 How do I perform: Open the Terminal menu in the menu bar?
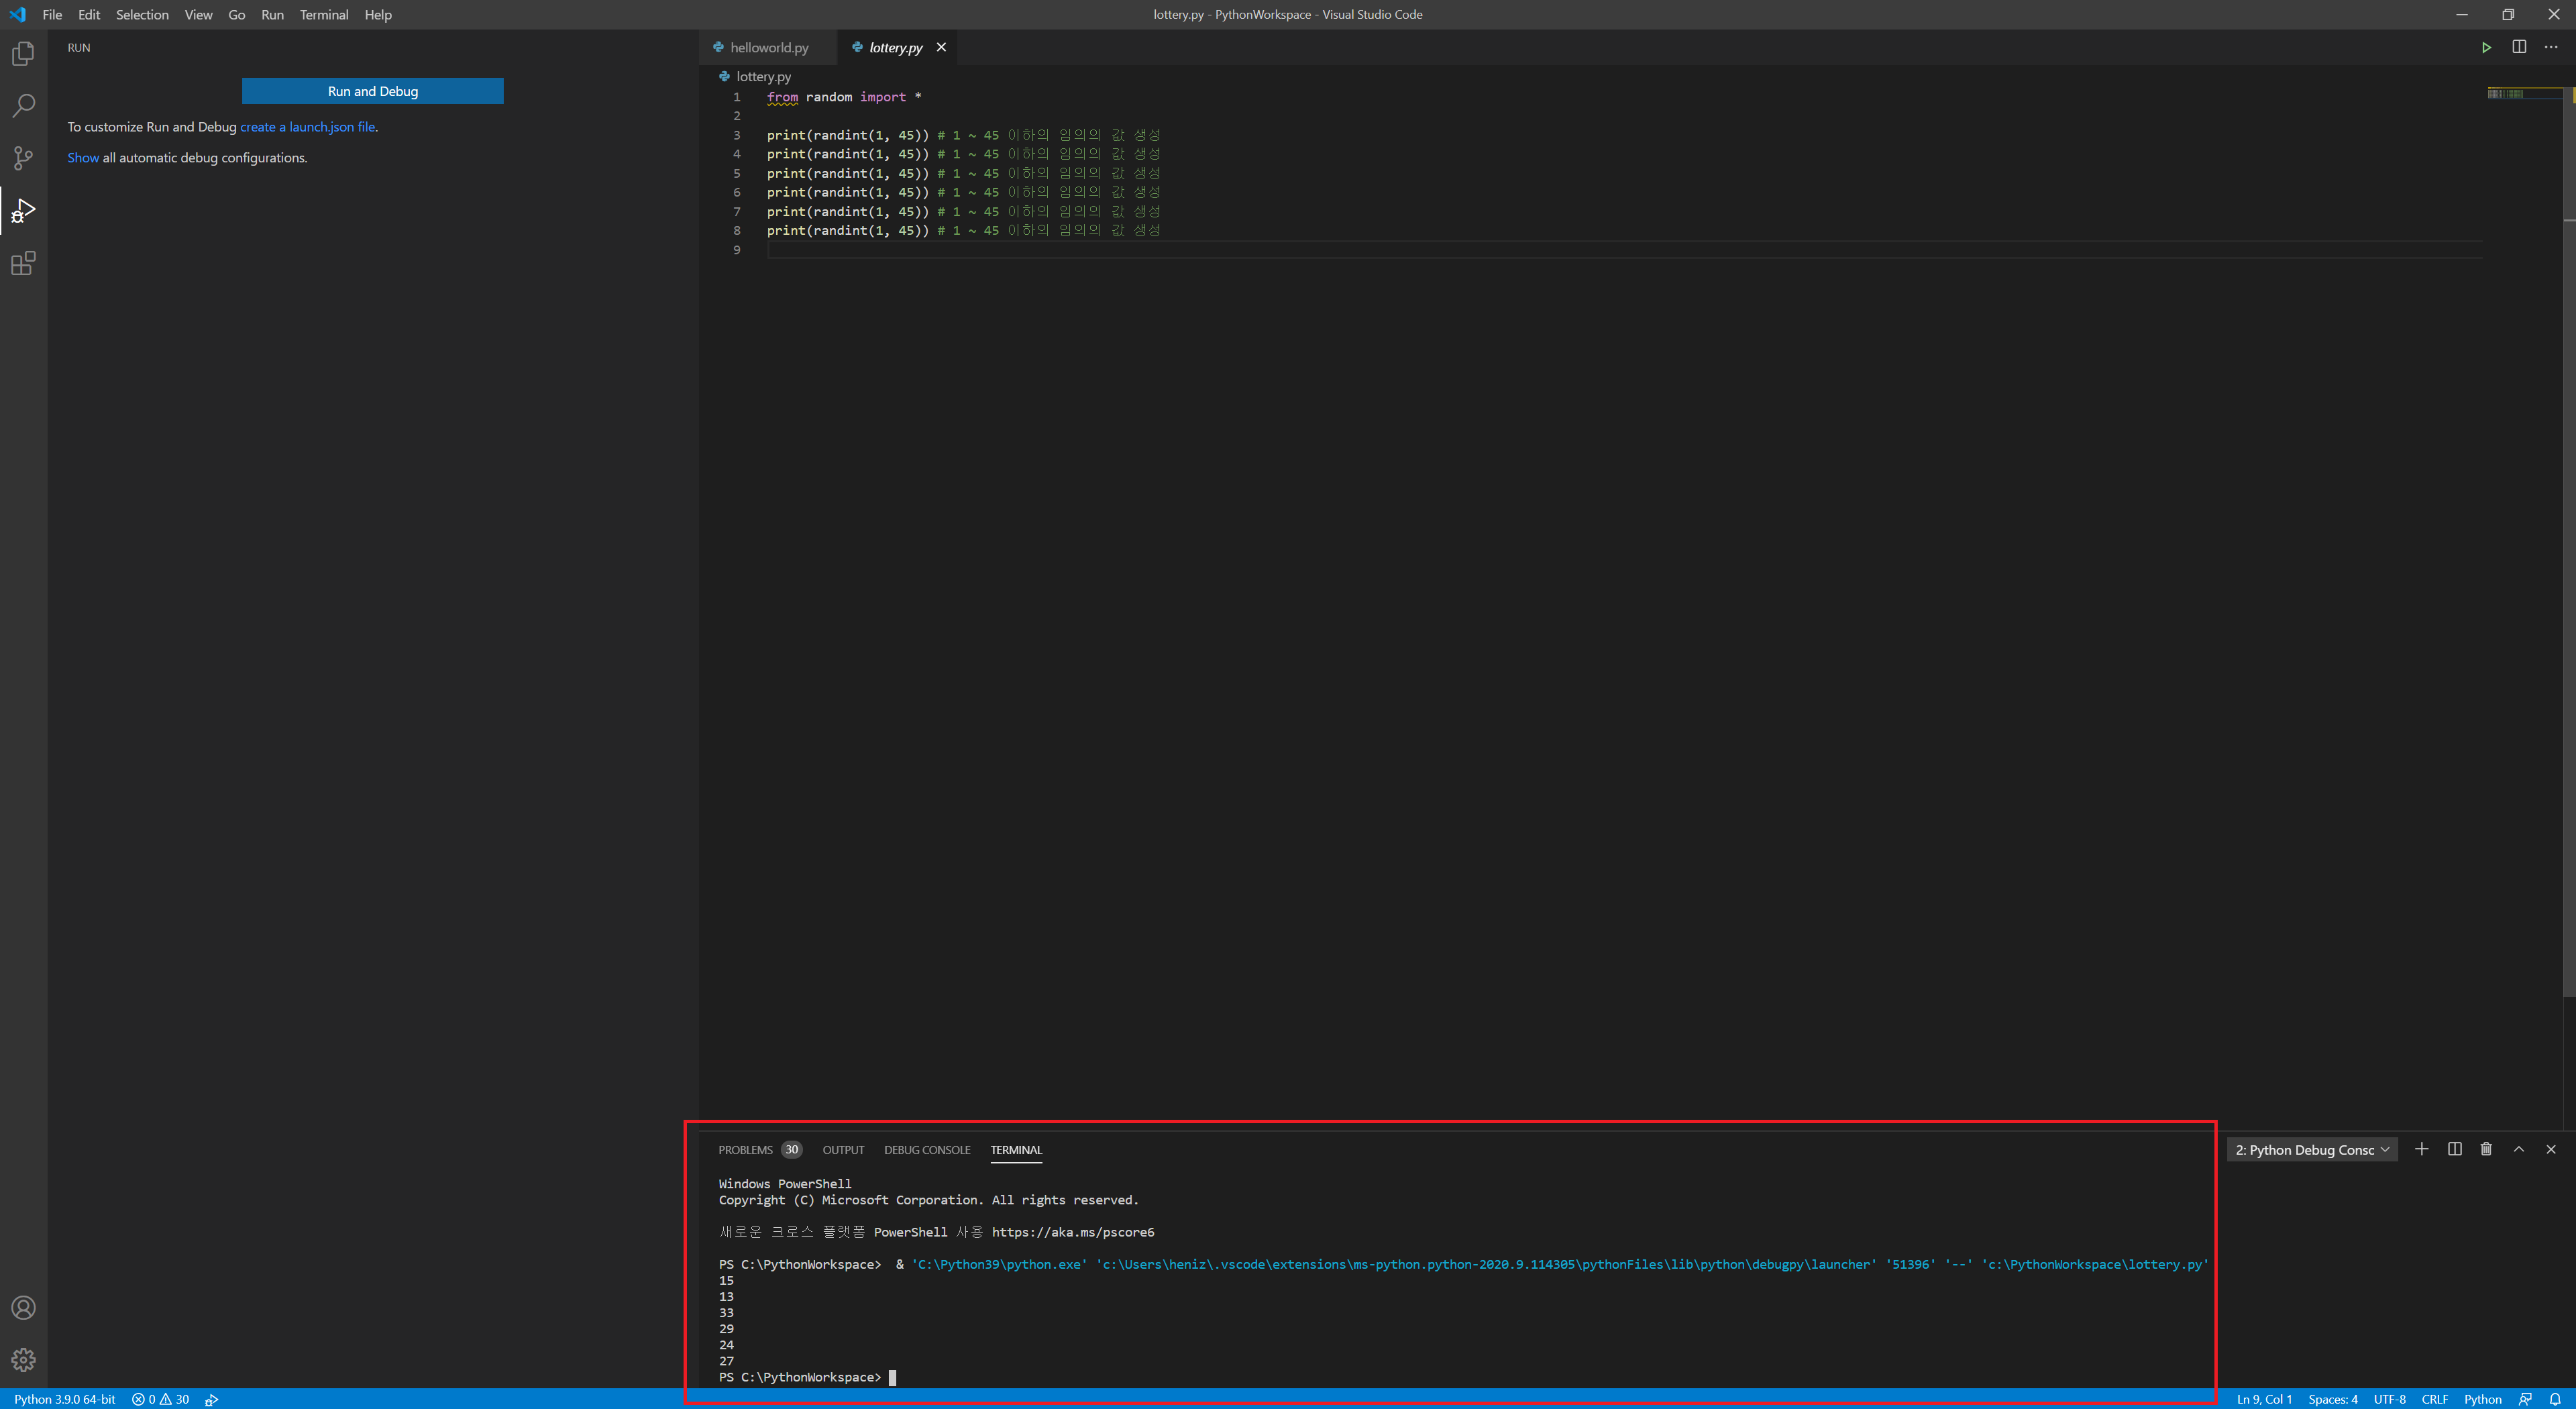pyautogui.click(x=323, y=15)
